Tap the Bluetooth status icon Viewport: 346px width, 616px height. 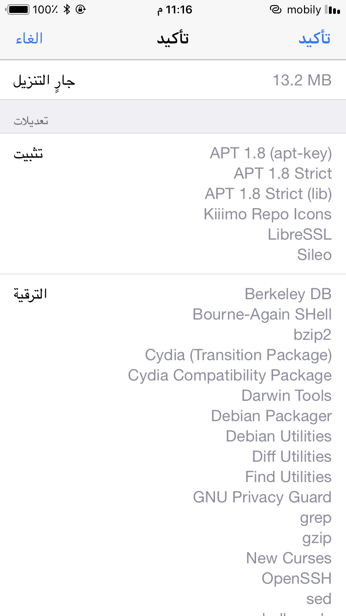tap(67, 10)
